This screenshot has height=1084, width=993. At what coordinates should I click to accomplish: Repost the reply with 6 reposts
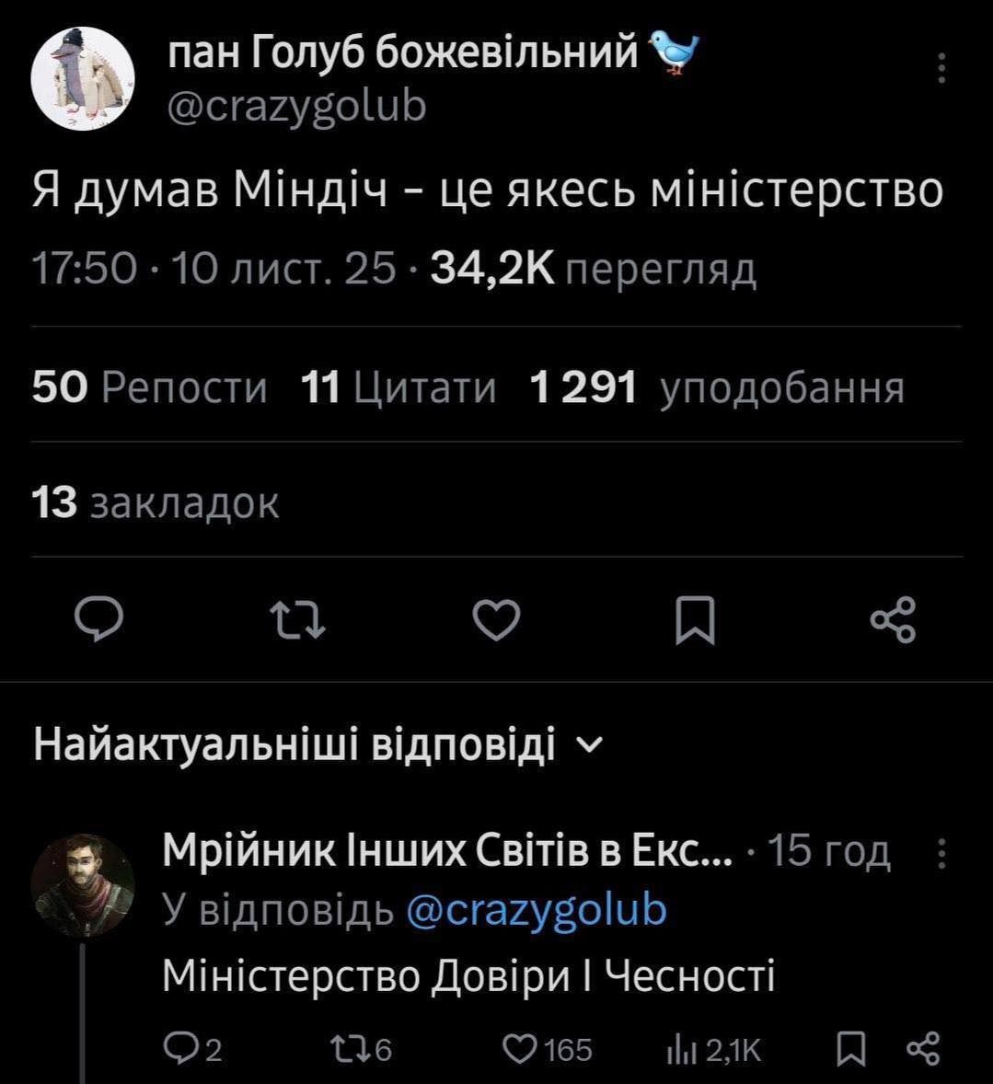pyautogui.click(x=359, y=1049)
